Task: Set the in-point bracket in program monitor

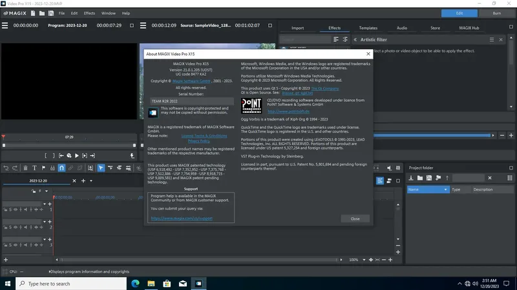Action: click(45, 156)
